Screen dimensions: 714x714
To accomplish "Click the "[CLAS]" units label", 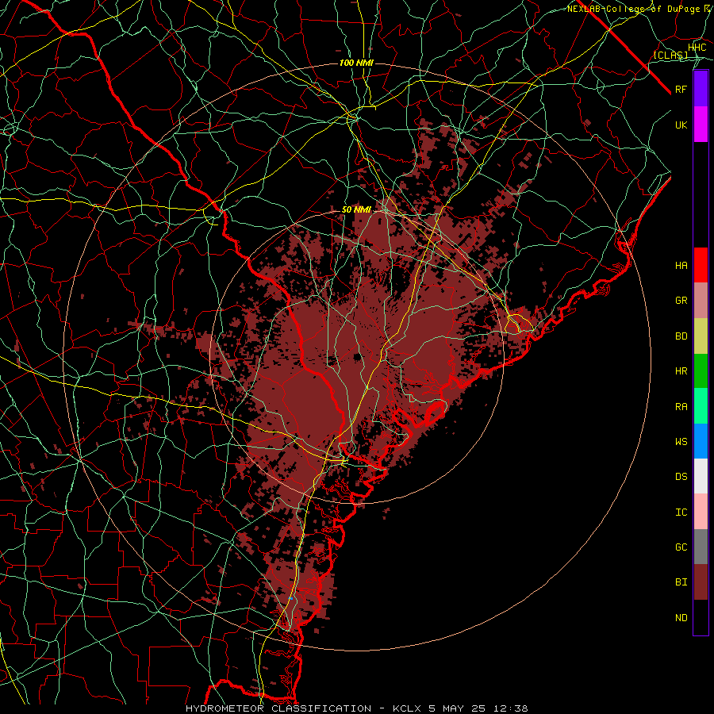I will [x=670, y=55].
